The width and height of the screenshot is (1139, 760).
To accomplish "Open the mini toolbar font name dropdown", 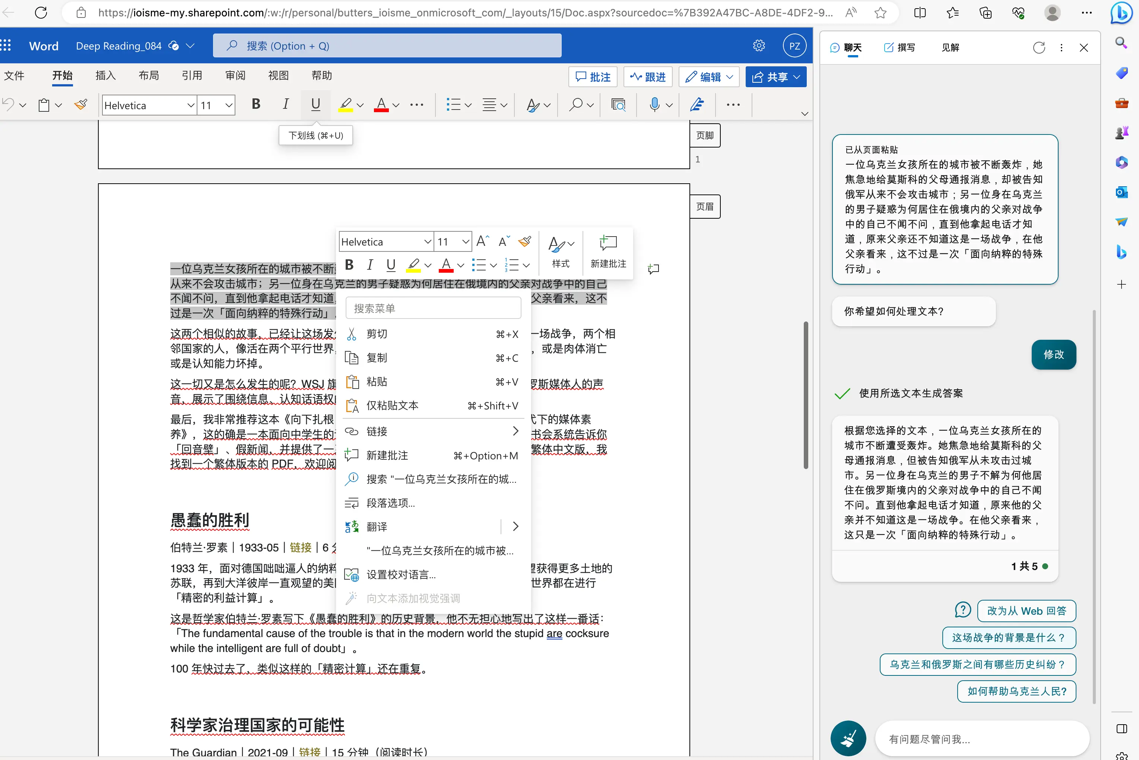I will point(428,241).
